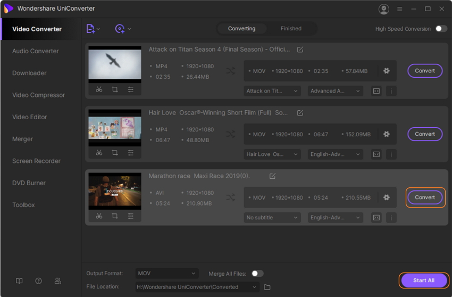Open the user account icon

(384, 9)
